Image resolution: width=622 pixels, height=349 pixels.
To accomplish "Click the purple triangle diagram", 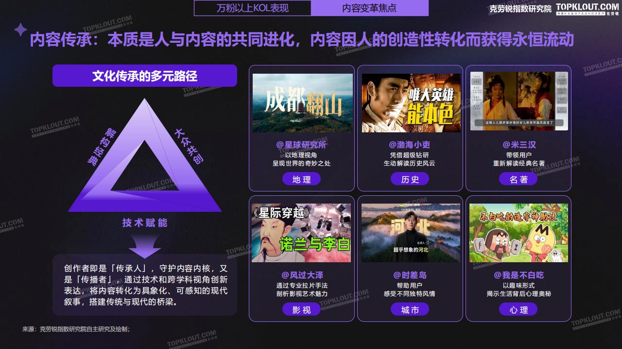I will click(x=145, y=155).
